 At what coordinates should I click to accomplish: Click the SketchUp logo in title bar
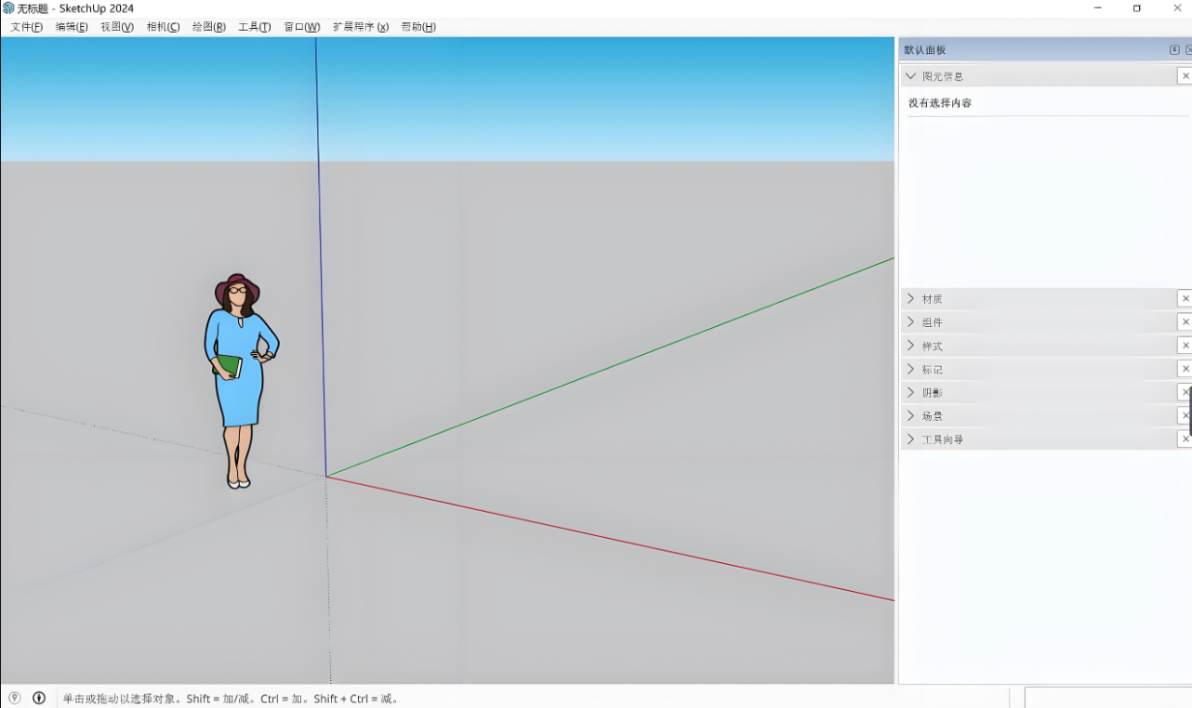point(8,8)
